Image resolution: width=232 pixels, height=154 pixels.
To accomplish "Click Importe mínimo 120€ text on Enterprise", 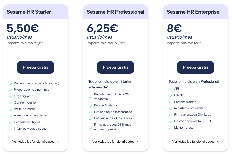I will [x=184, y=43].
